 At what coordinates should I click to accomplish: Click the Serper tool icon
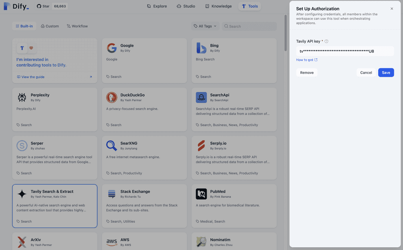[22, 146]
